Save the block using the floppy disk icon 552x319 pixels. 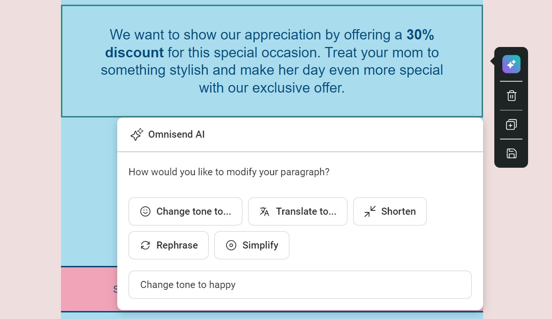point(511,153)
